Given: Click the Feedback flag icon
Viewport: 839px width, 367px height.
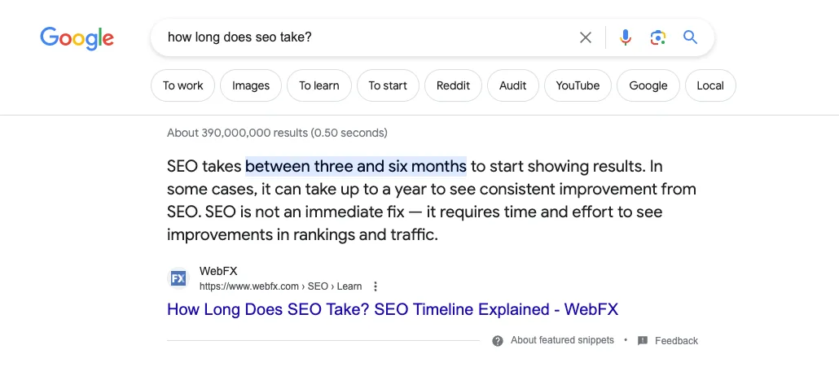Looking at the screenshot, I should pos(643,341).
